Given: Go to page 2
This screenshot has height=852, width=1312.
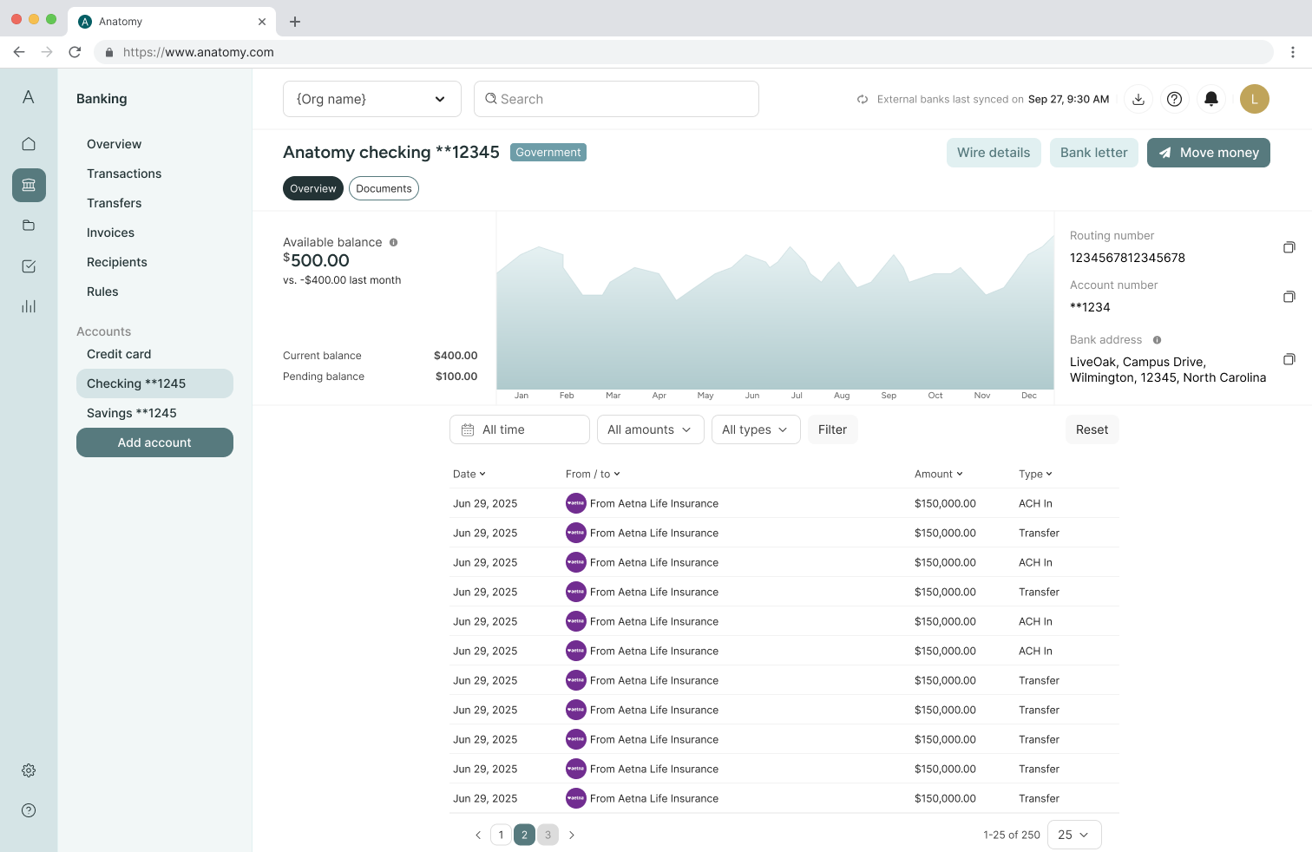Looking at the screenshot, I should (524, 835).
